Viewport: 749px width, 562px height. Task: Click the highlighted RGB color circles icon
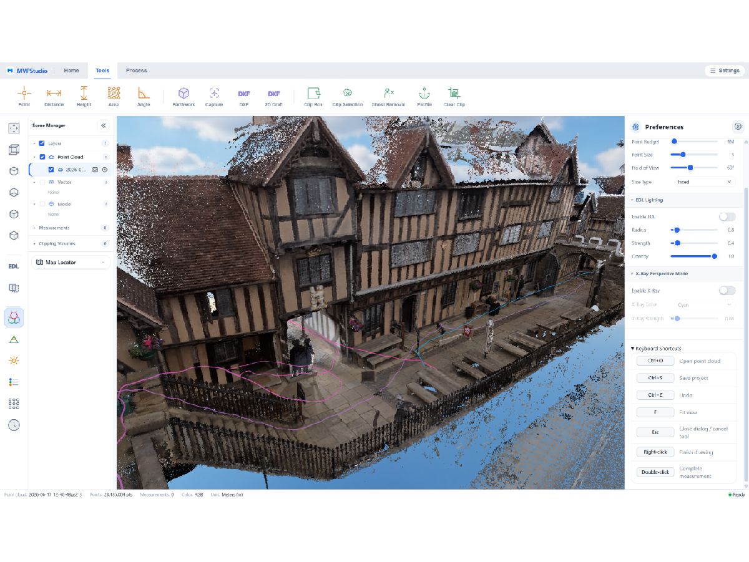point(14,317)
